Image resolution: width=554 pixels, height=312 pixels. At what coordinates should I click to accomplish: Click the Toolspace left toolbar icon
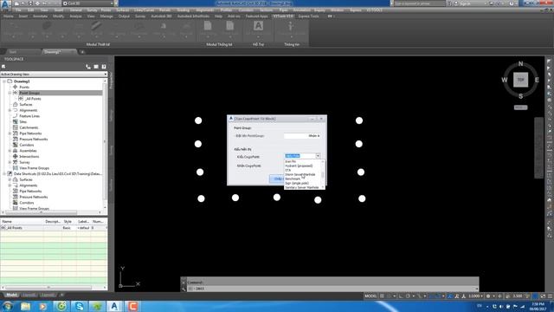(x=3, y=67)
